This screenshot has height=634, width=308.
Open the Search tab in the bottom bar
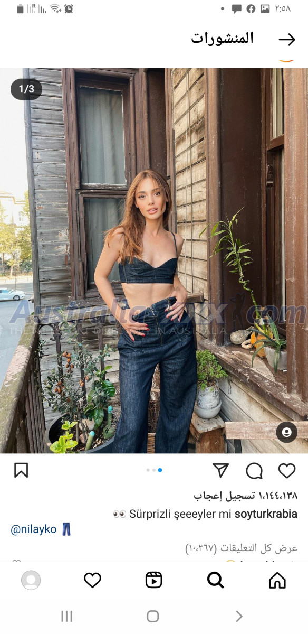[x=215, y=580]
